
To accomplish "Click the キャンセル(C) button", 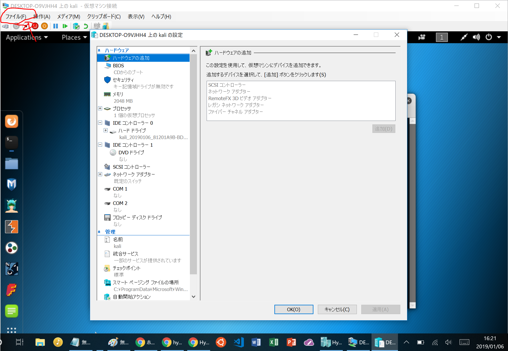I will click(x=337, y=309).
